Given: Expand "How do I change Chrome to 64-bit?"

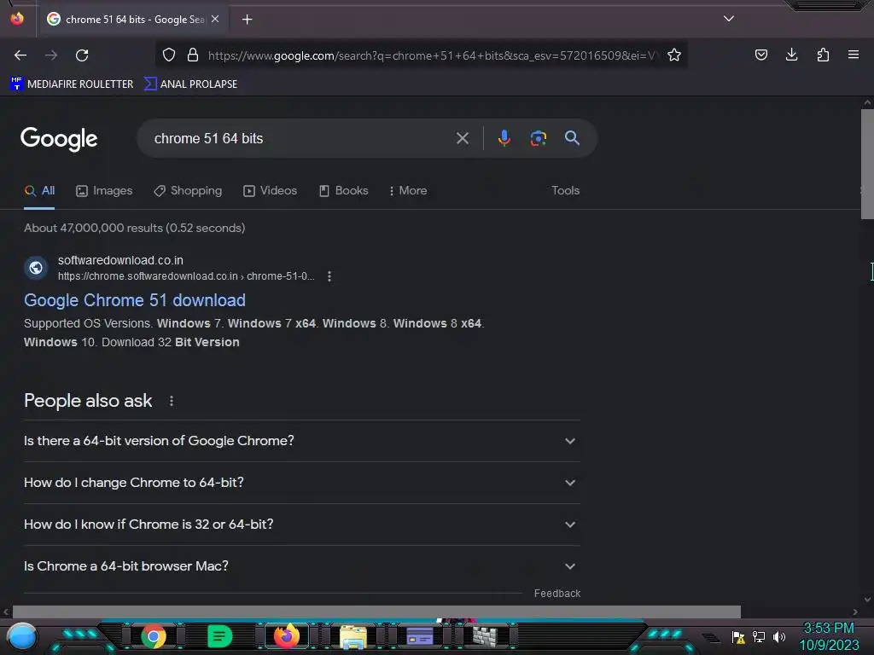Looking at the screenshot, I should click(x=301, y=483).
